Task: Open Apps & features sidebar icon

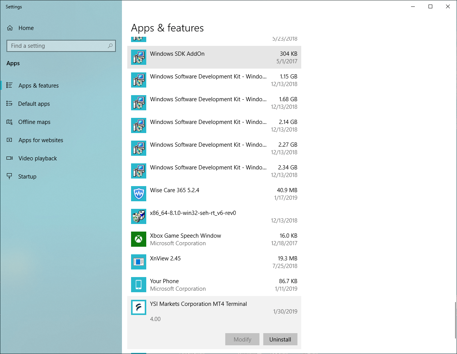Action: (x=10, y=85)
